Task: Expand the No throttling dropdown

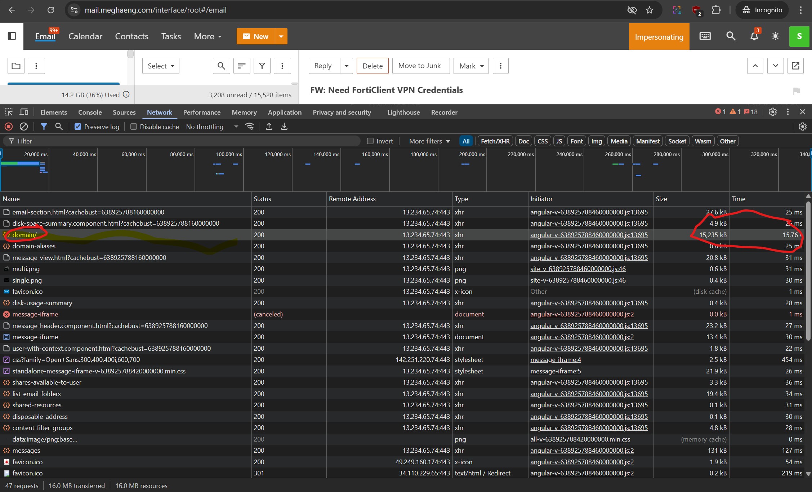Action: 212,127
